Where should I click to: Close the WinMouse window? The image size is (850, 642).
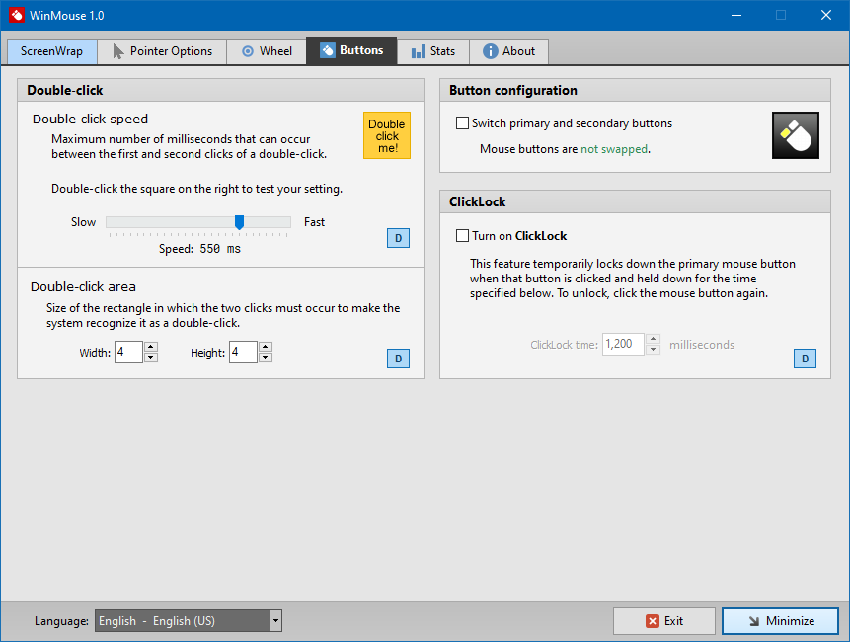tap(826, 15)
